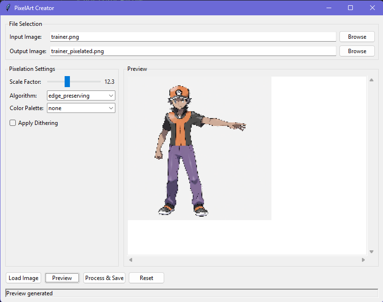Click the preview horizontal scrollbar right arrow

363,260
